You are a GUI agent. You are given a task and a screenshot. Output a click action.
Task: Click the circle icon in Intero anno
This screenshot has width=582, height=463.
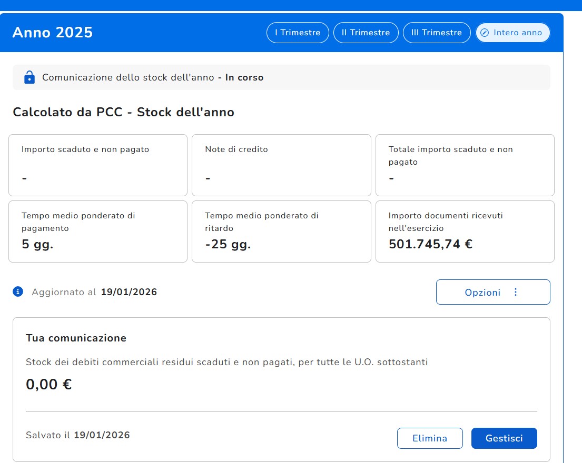pos(485,33)
